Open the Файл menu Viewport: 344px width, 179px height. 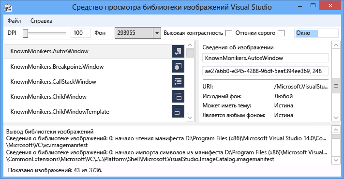click(x=14, y=21)
